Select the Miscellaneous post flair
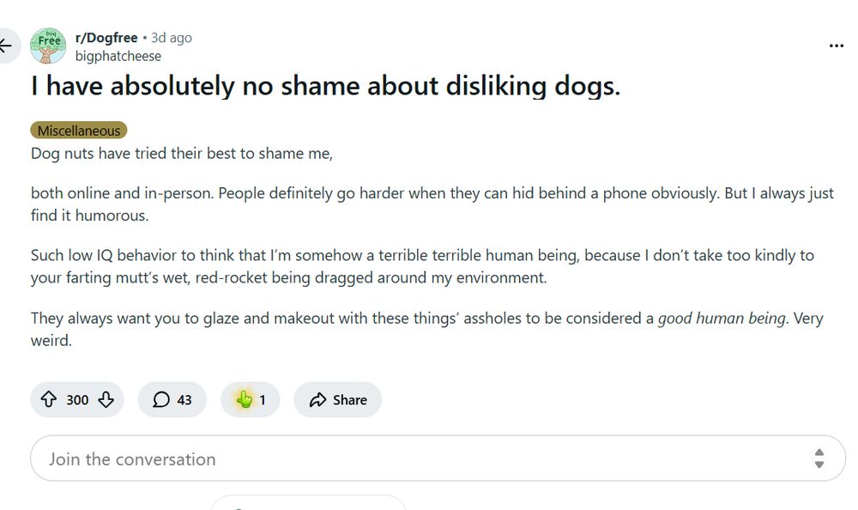858x510 pixels. point(78,130)
